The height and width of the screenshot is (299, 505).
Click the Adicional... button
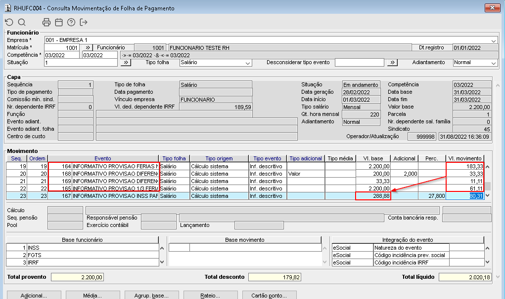(x=34, y=296)
